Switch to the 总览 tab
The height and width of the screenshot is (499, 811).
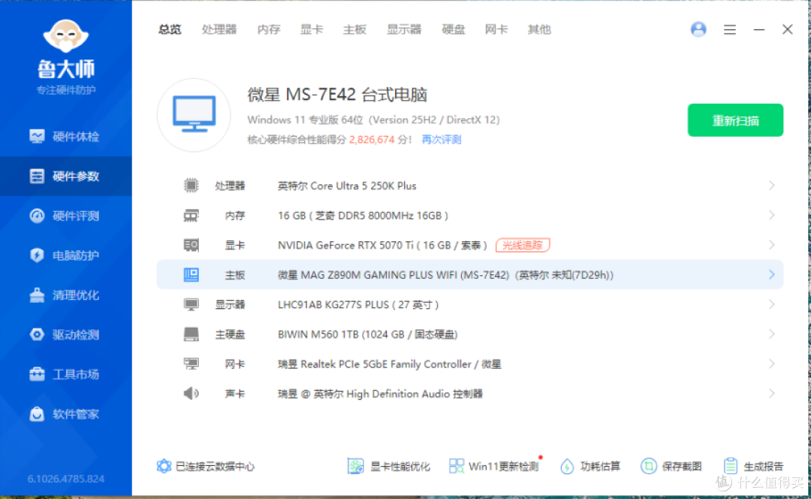[x=170, y=29]
